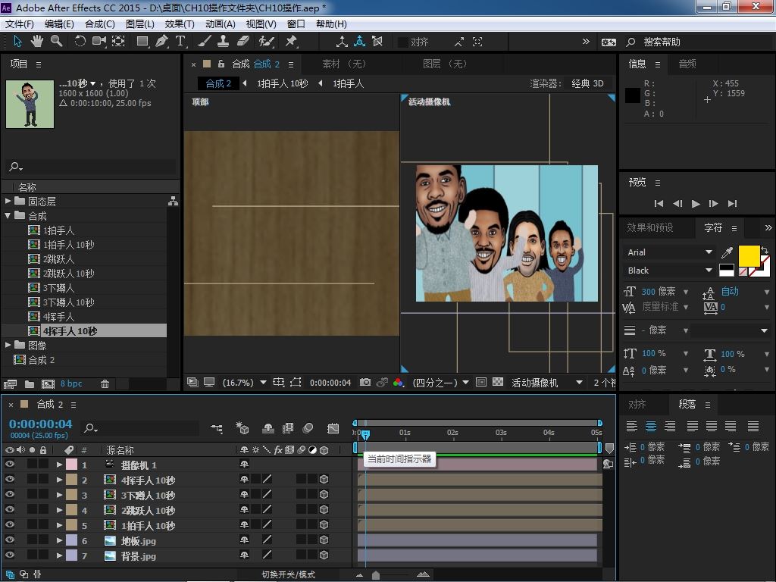Viewport: 776px width, 582px height.
Task: Select the Pen tool
Action: 161,42
